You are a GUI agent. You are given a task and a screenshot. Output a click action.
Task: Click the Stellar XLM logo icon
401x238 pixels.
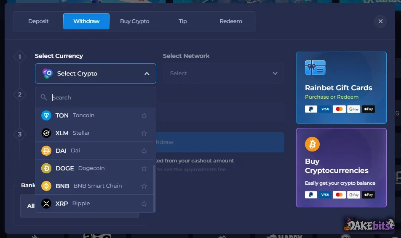coord(46,133)
